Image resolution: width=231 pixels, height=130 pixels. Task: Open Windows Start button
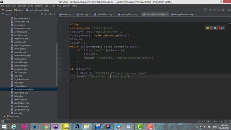4,127
